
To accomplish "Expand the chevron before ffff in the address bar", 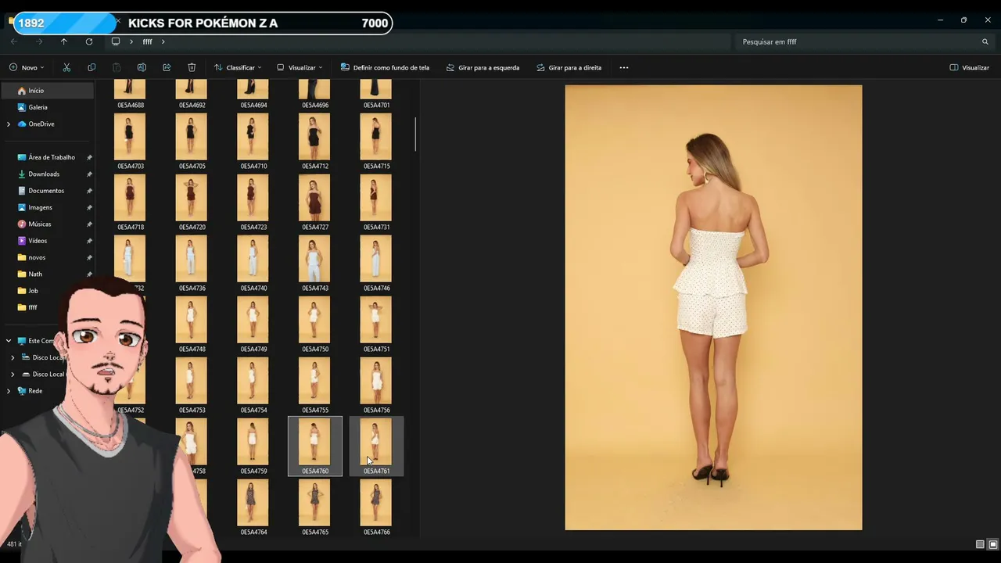I will [x=131, y=41].
